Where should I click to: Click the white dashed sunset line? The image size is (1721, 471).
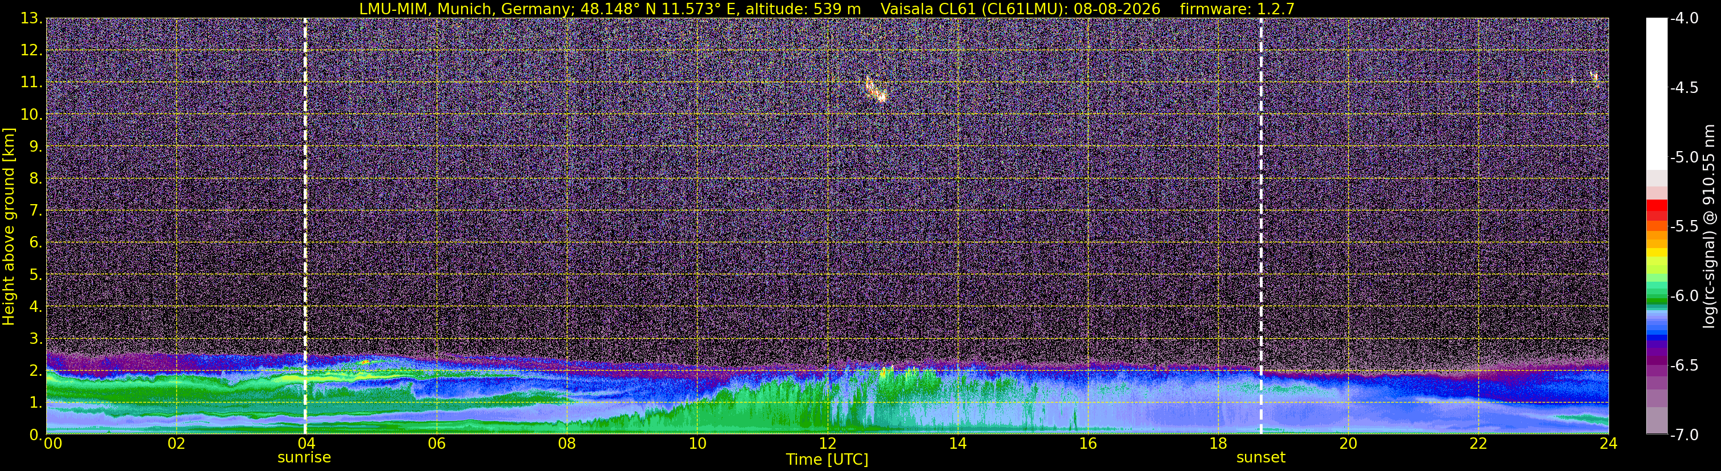(x=1261, y=225)
